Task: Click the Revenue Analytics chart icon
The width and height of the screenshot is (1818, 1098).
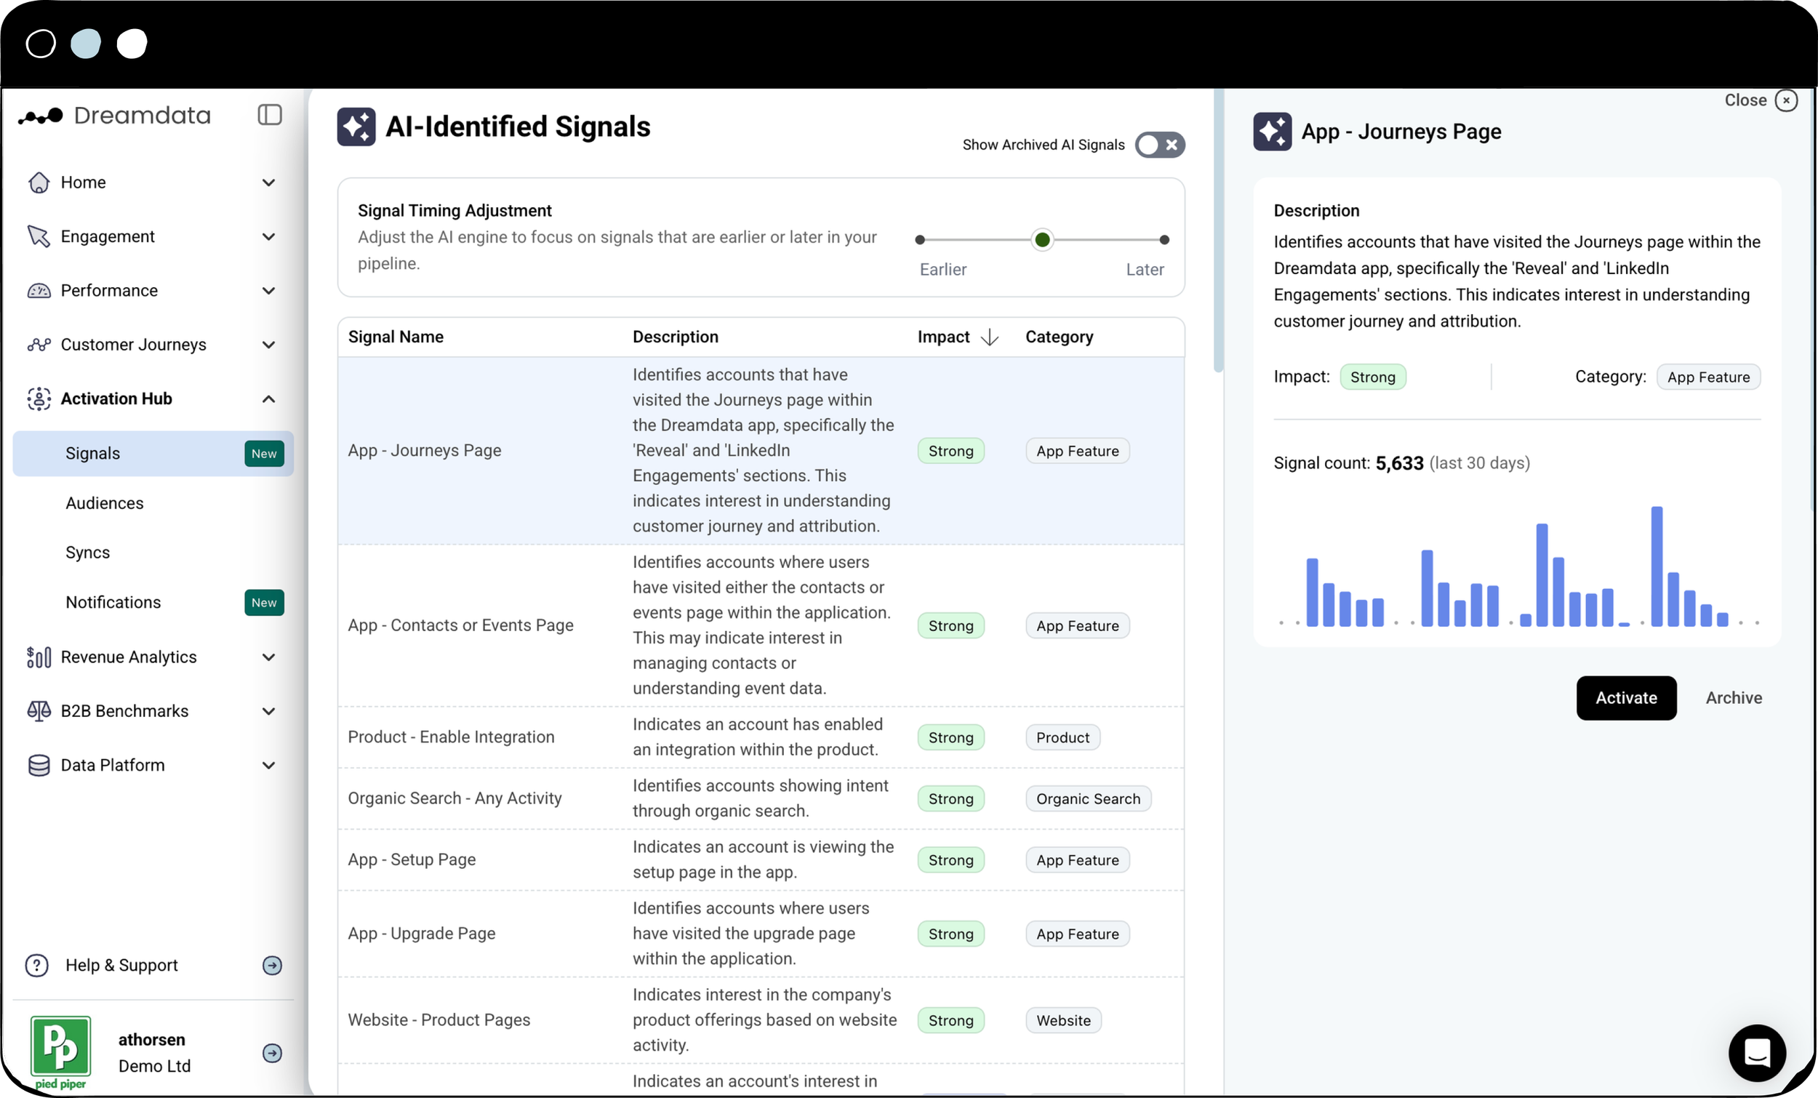Action: [39, 657]
